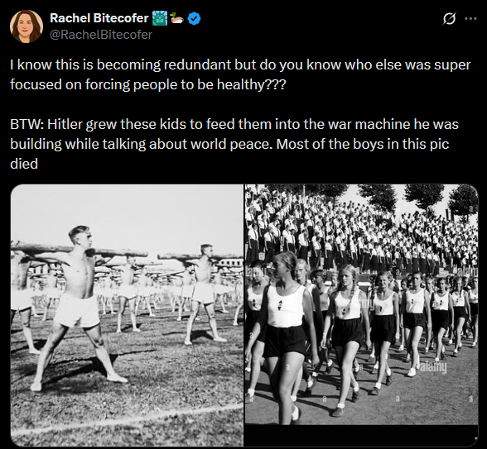Open the left photo of boys exercising
The width and height of the screenshot is (487, 449).
click(127, 315)
